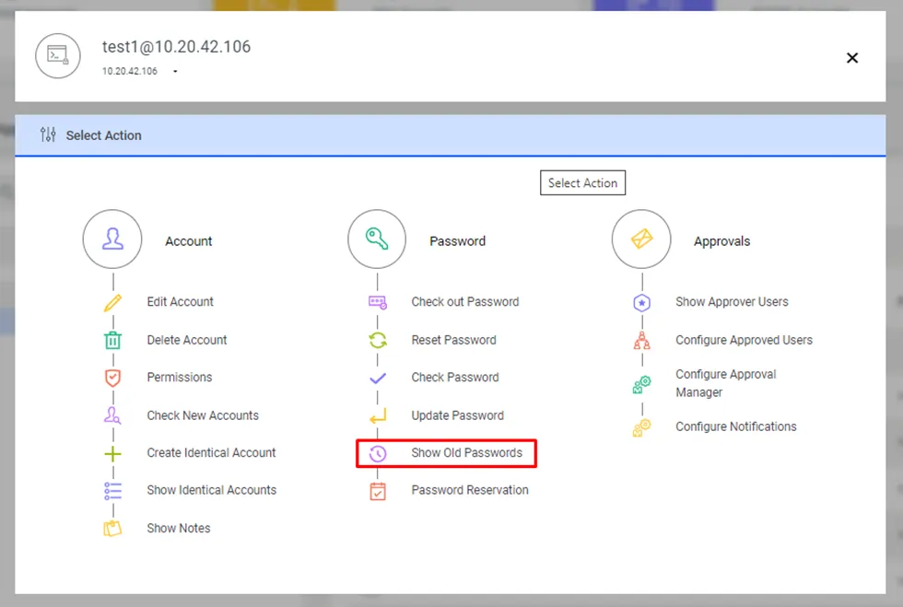Click the plus icon beside Create Identical Account
Viewport: 903px width, 607px height.
pyautogui.click(x=112, y=454)
